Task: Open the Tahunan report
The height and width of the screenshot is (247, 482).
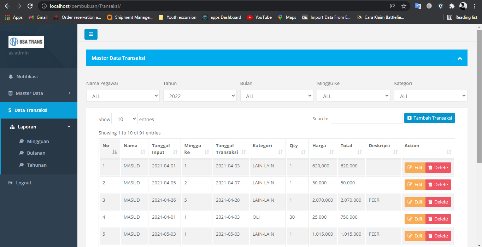Action: 37,165
